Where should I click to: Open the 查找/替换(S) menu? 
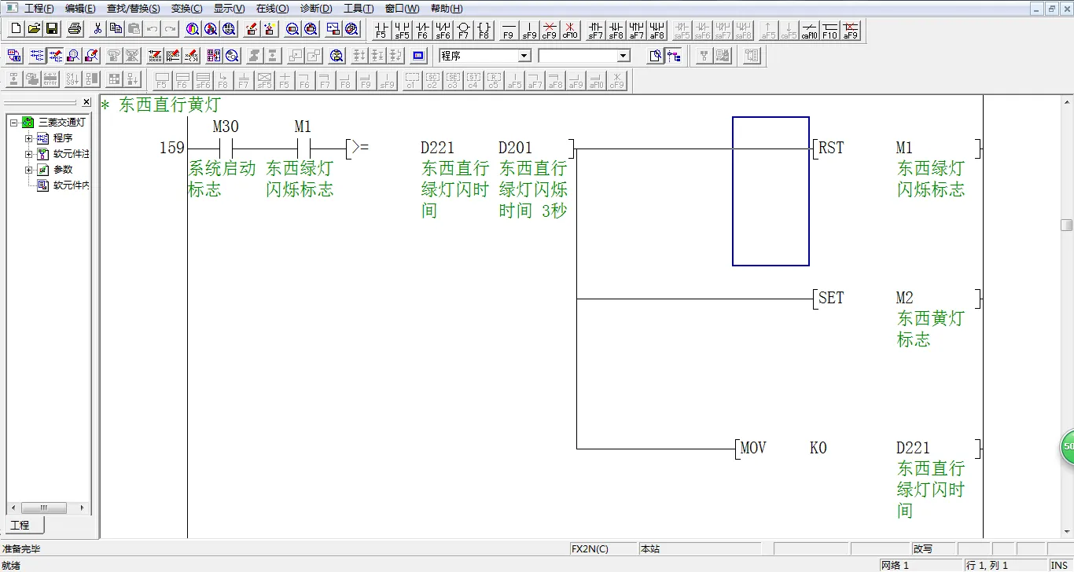133,9
